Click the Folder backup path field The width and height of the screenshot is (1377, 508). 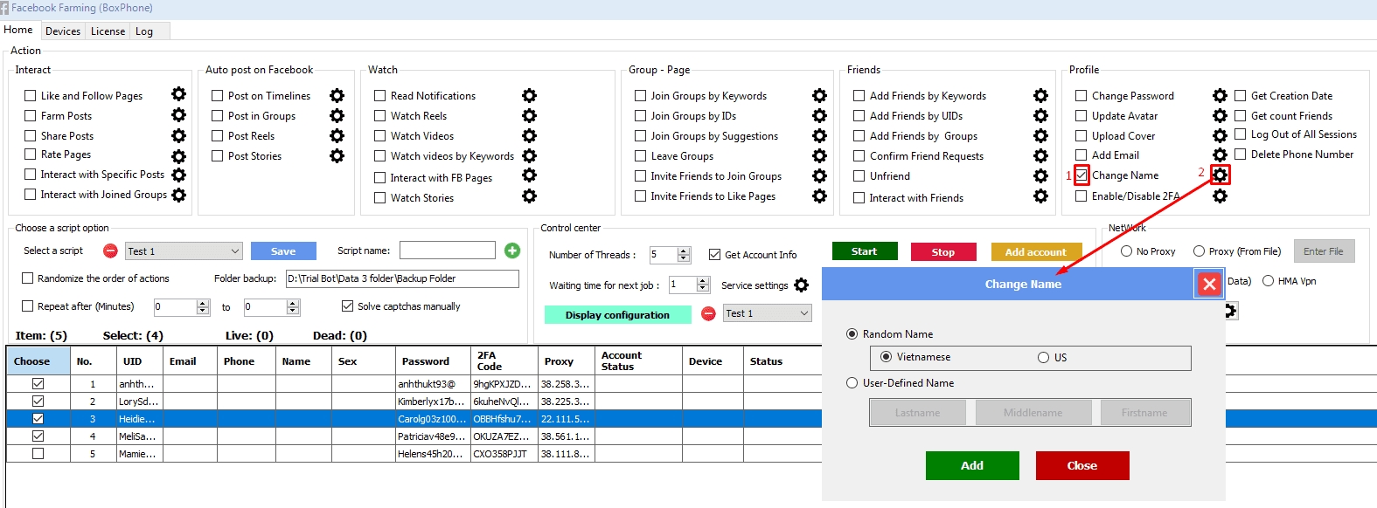(402, 278)
